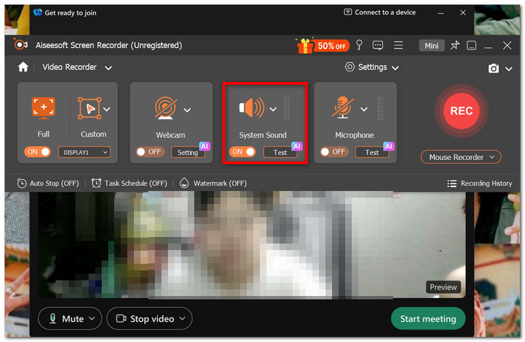The height and width of the screenshot is (342, 525).
Task: Click the System Sound volume level meter
Action: [287, 108]
